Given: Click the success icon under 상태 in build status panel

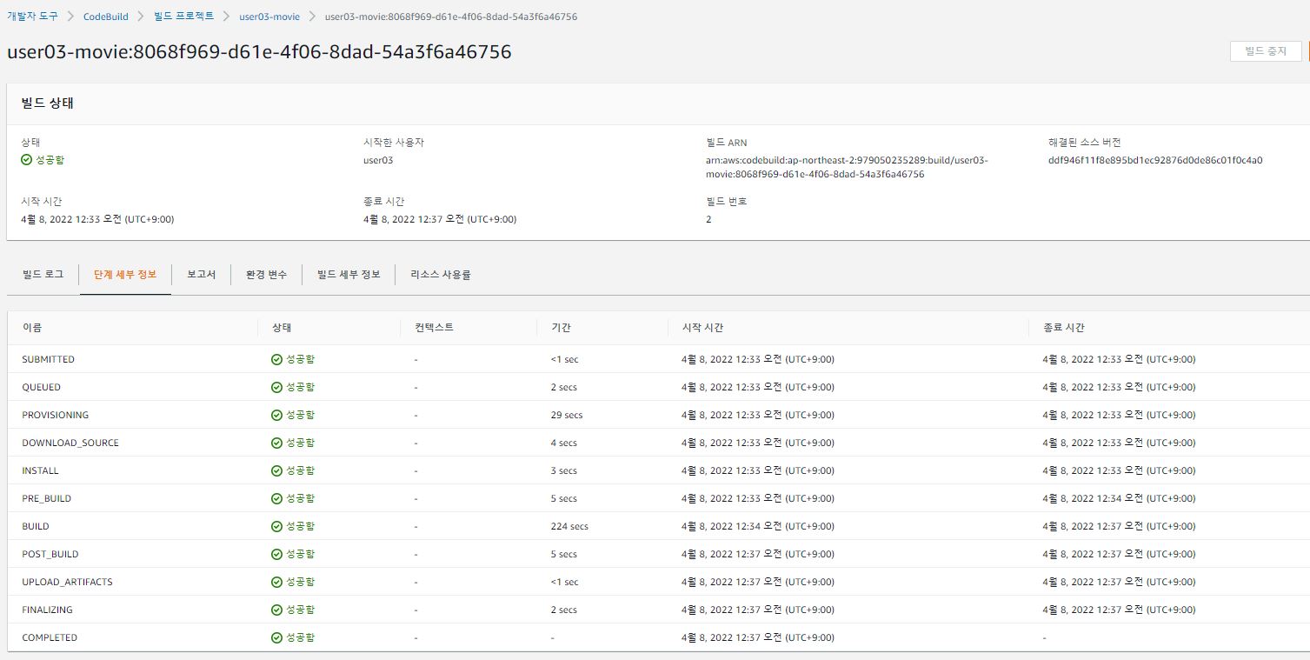Looking at the screenshot, I should tap(26, 160).
